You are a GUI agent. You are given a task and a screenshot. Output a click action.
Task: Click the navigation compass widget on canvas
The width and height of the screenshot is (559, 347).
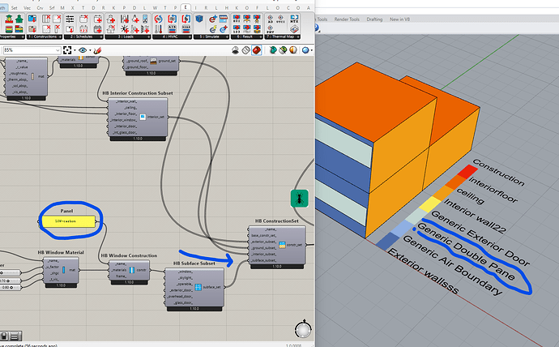[303, 329]
